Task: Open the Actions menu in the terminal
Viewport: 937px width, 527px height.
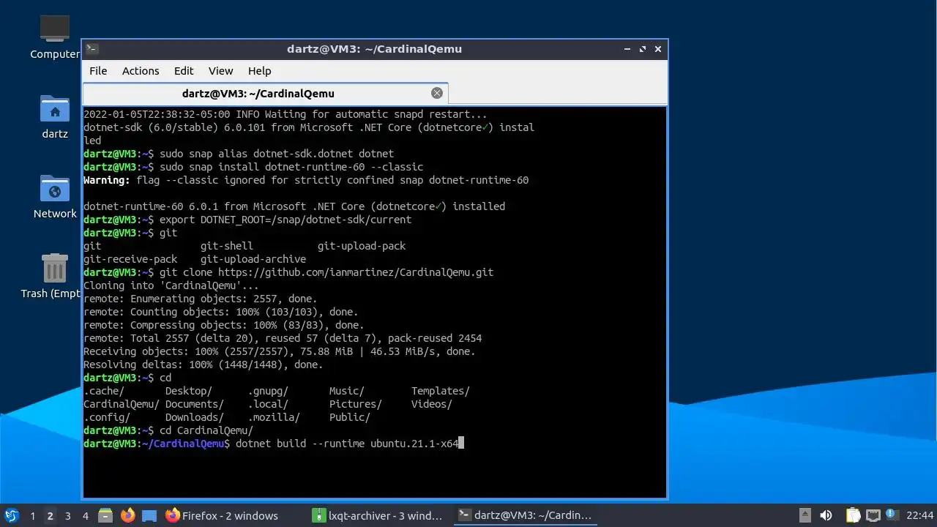Action: [141, 71]
